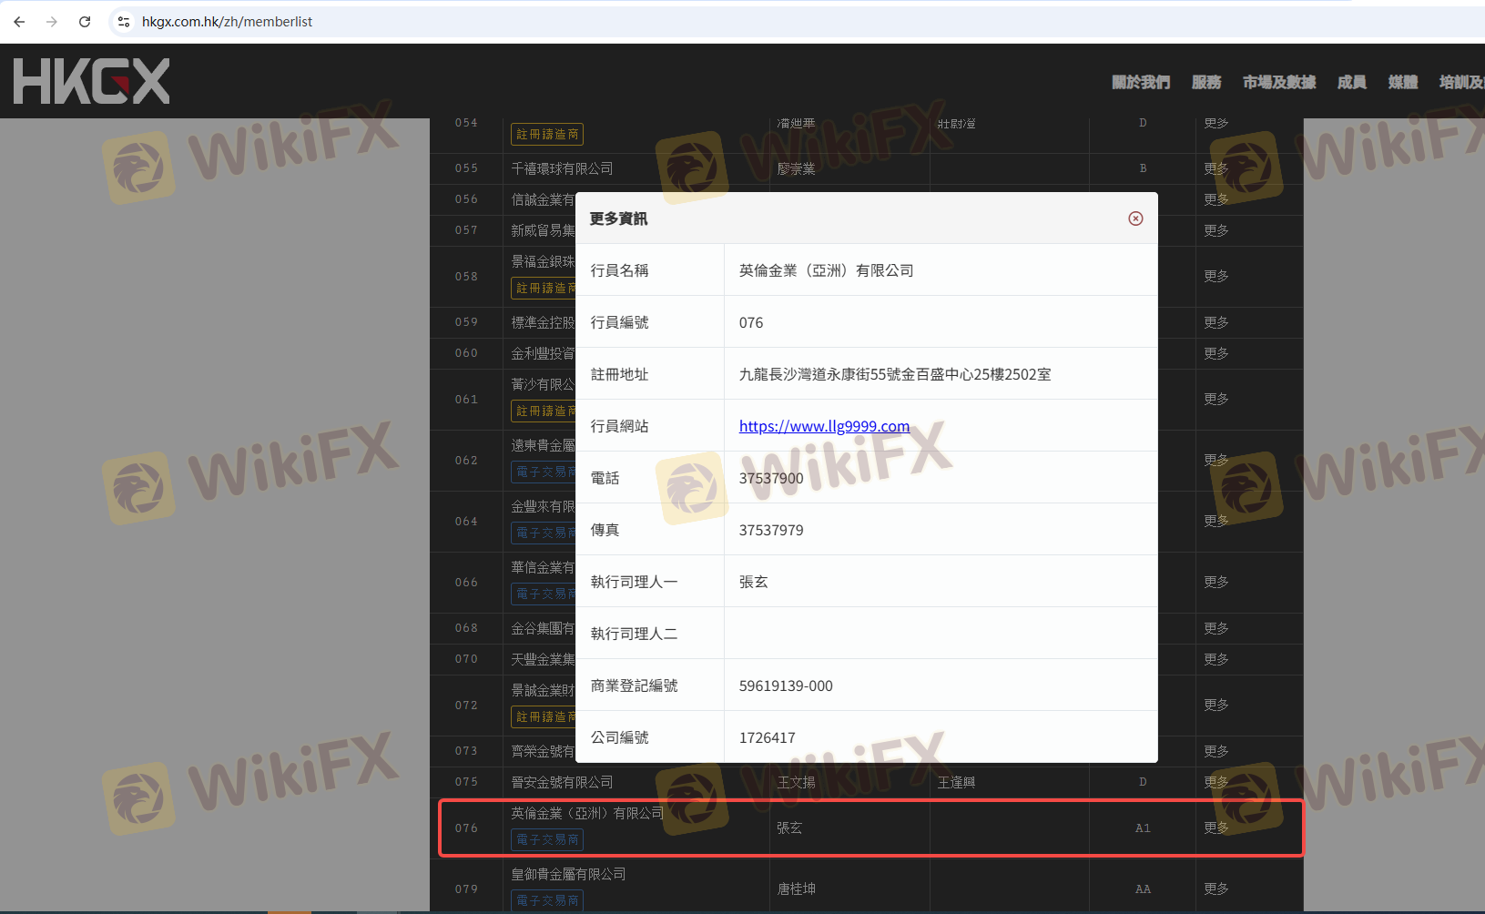Image resolution: width=1485 pixels, height=914 pixels.
Task: Open the 成員 menu
Action: pyautogui.click(x=1351, y=82)
